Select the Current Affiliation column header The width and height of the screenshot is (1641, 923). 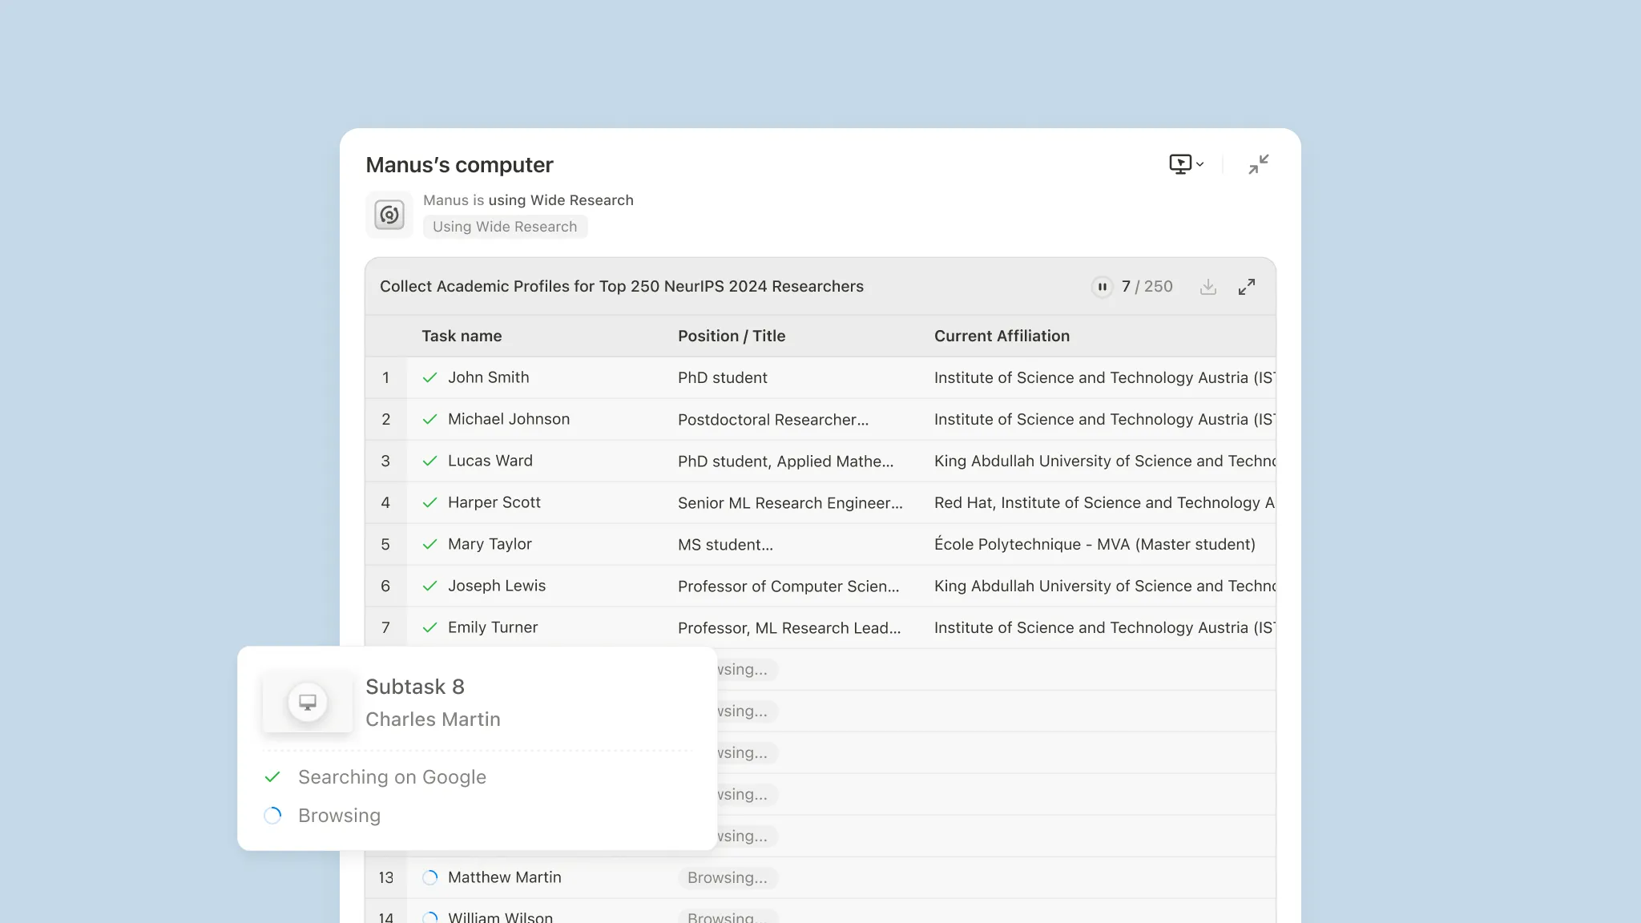(x=1002, y=336)
